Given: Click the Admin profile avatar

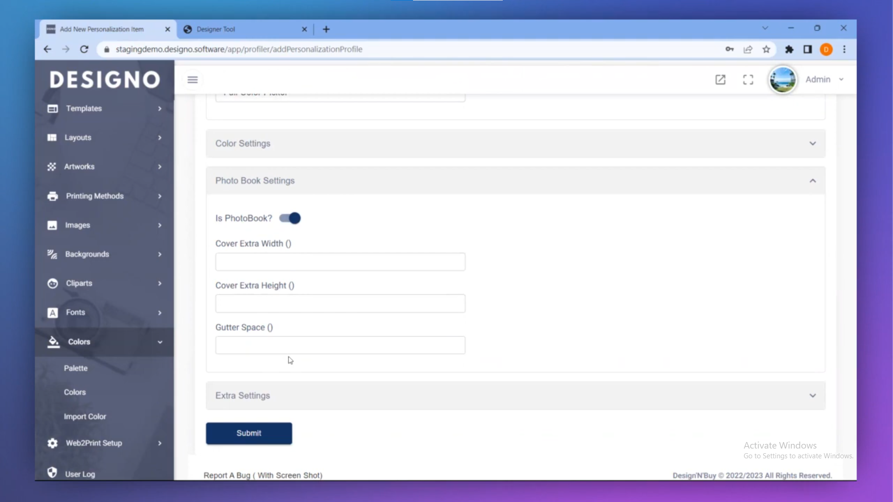Looking at the screenshot, I should click(783, 79).
